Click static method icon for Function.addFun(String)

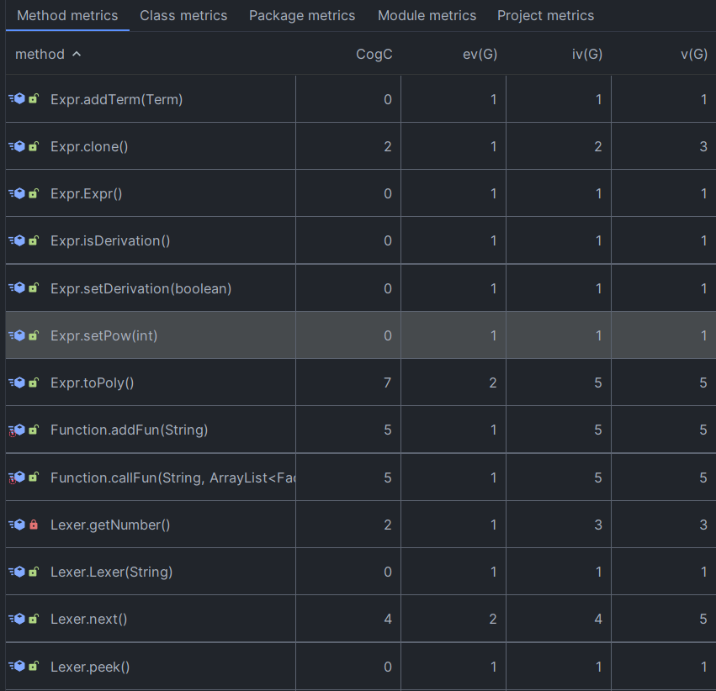(x=17, y=430)
